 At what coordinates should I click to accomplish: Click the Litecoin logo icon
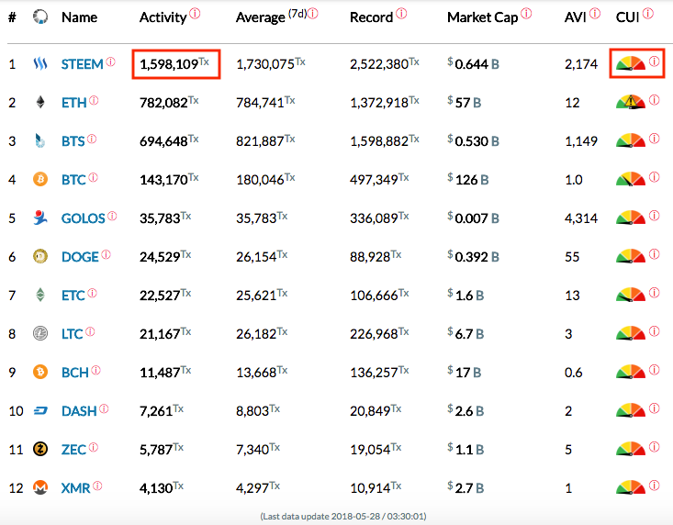(x=40, y=333)
